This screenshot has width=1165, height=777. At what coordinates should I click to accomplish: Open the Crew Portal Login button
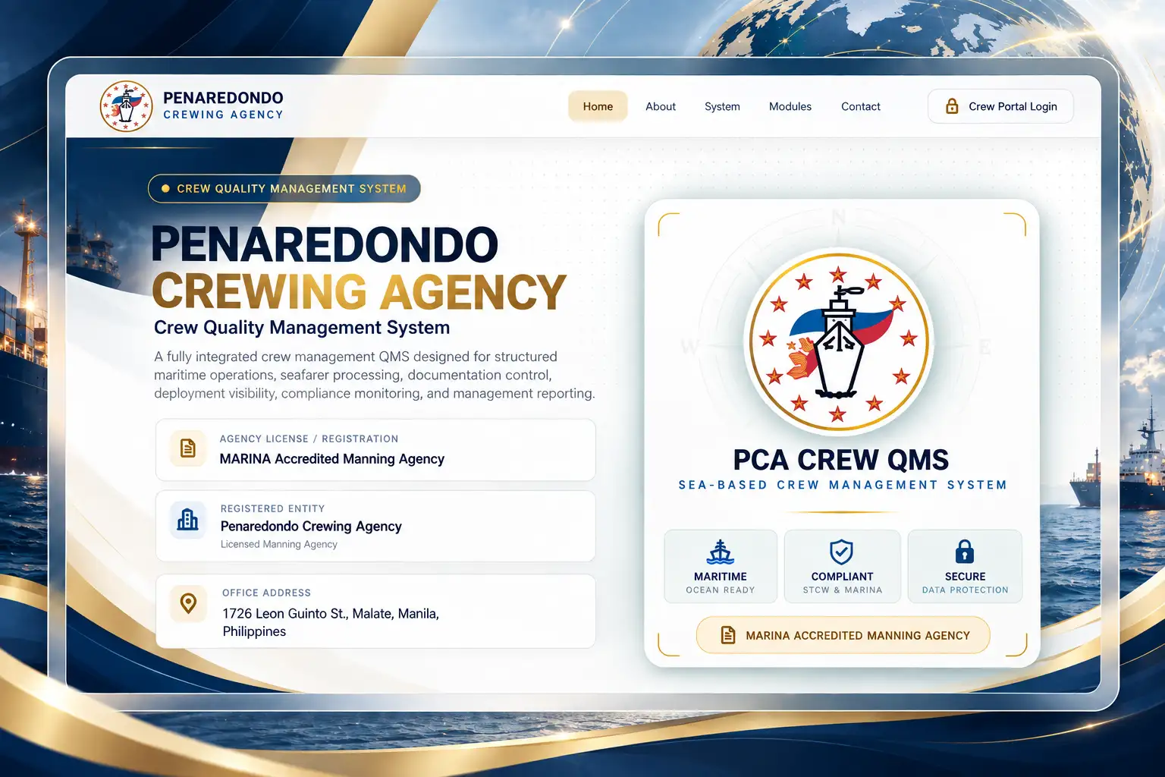coord(1000,106)
